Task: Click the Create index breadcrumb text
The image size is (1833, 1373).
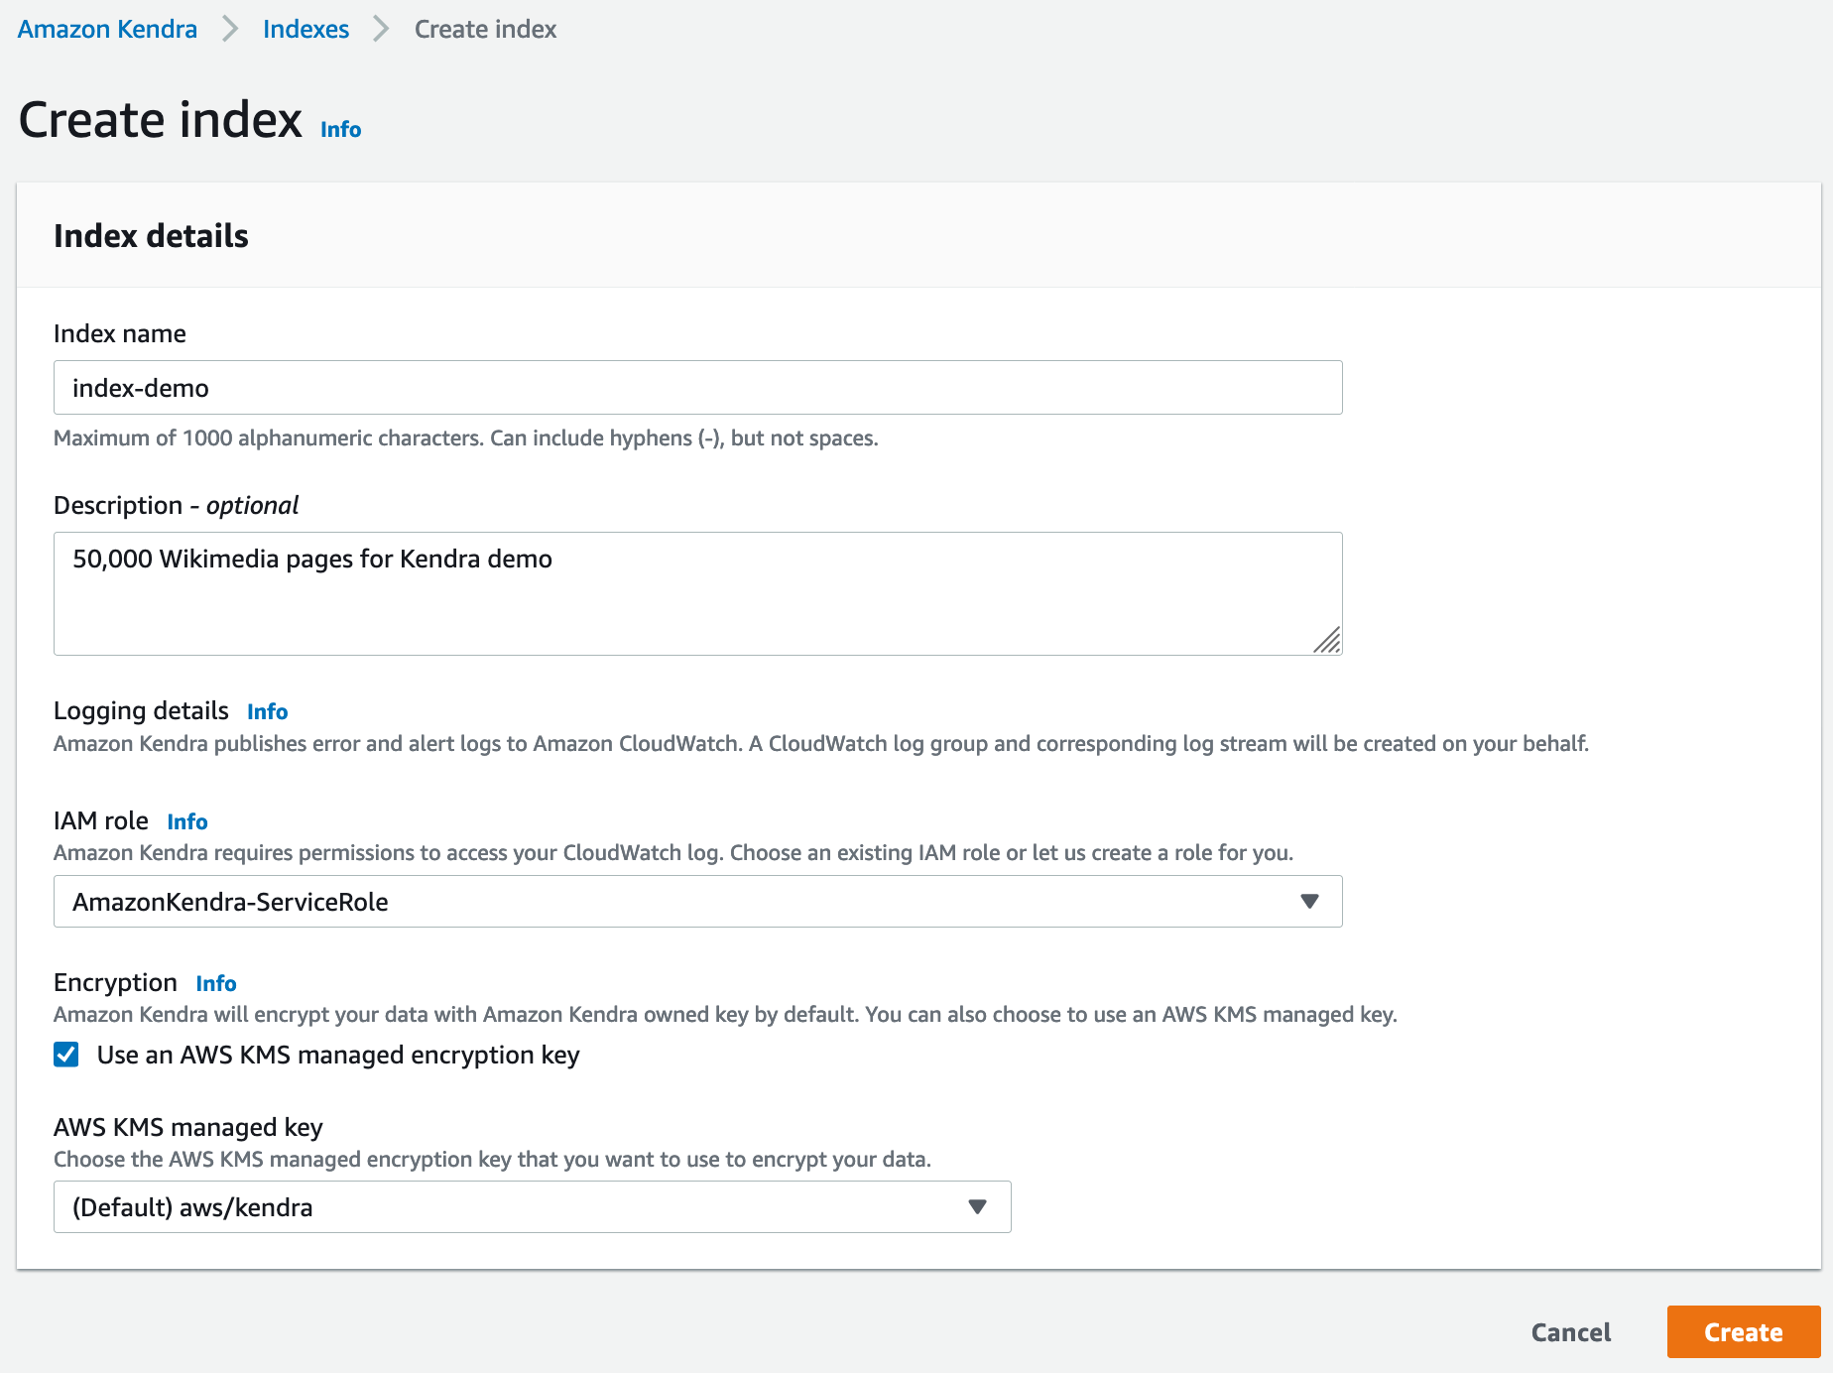Action: [485, 29]
